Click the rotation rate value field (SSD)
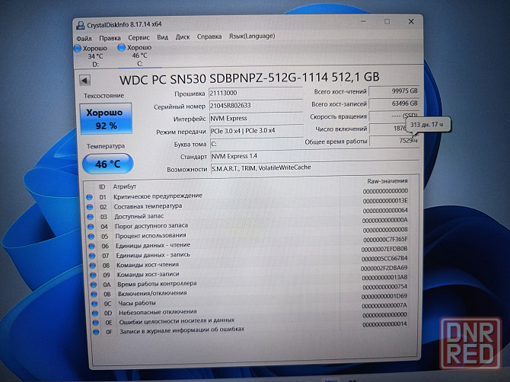 coord(394,116)
